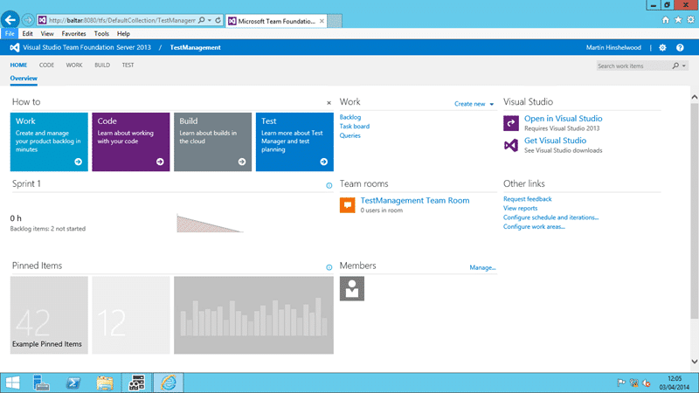Image resolution: width=699 pixels, height=393 pixels.
Task: Open the TestManagement Team Room link
Action: click(x=414, y=201)
